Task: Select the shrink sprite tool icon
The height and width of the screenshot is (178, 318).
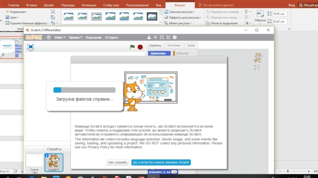Action: click(x=168, y=38)
